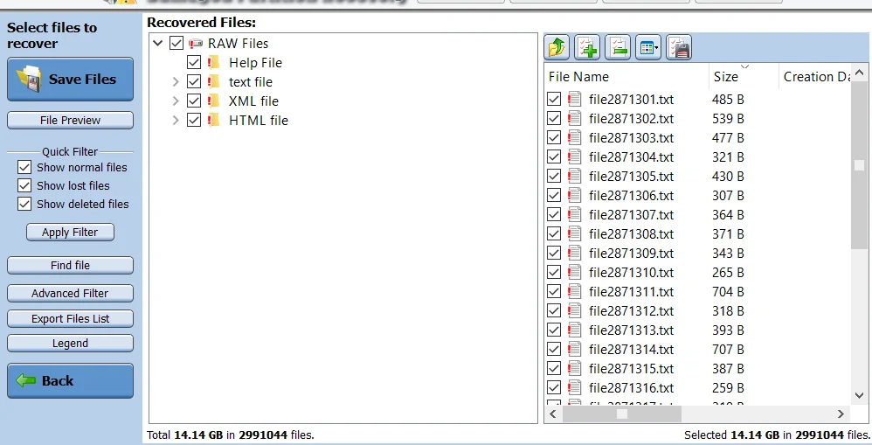Click the file list scroll up arrow
Image resolution: width=872 pixels, height=445 pixels.
859,73
